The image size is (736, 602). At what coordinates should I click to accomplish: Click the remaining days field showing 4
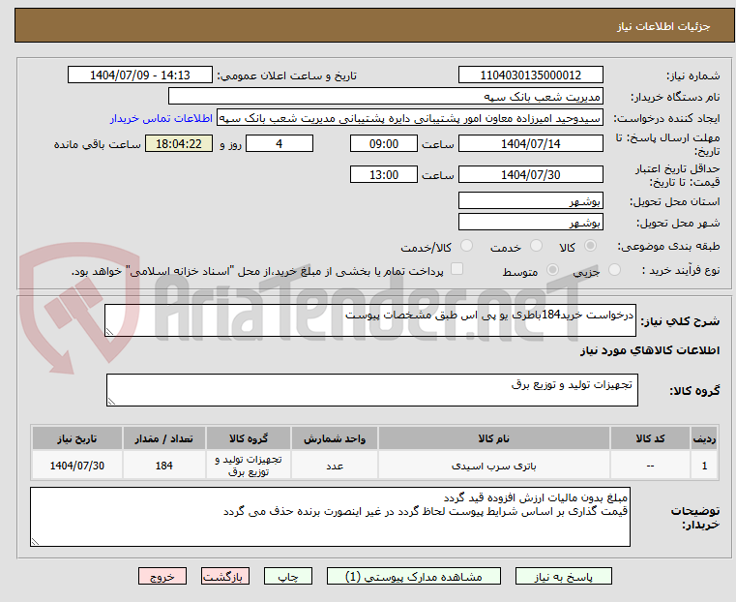point(280,143)
